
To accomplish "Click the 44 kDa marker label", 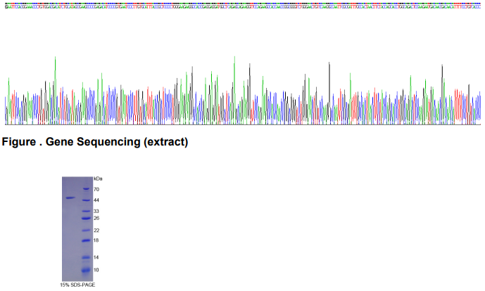I will [x=96, y=200].
